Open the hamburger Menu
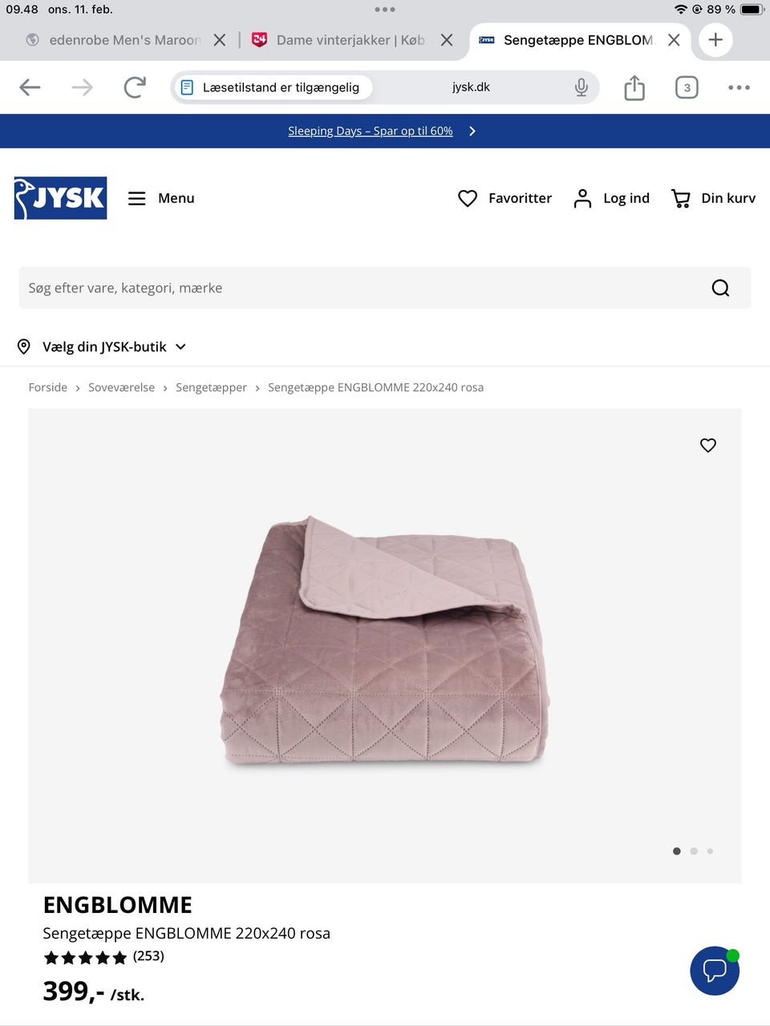The width and height of the screenshot is (770, 1026). click(x=161, y=198)
